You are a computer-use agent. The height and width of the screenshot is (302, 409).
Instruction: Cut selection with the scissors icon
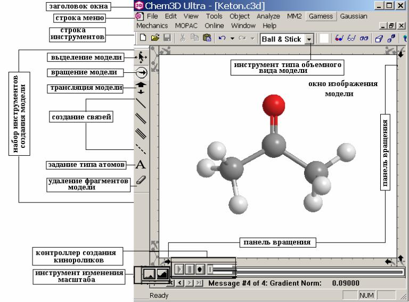click(x=183, y=38)
